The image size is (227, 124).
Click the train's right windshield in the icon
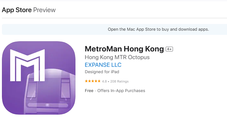tap(66, 90)
